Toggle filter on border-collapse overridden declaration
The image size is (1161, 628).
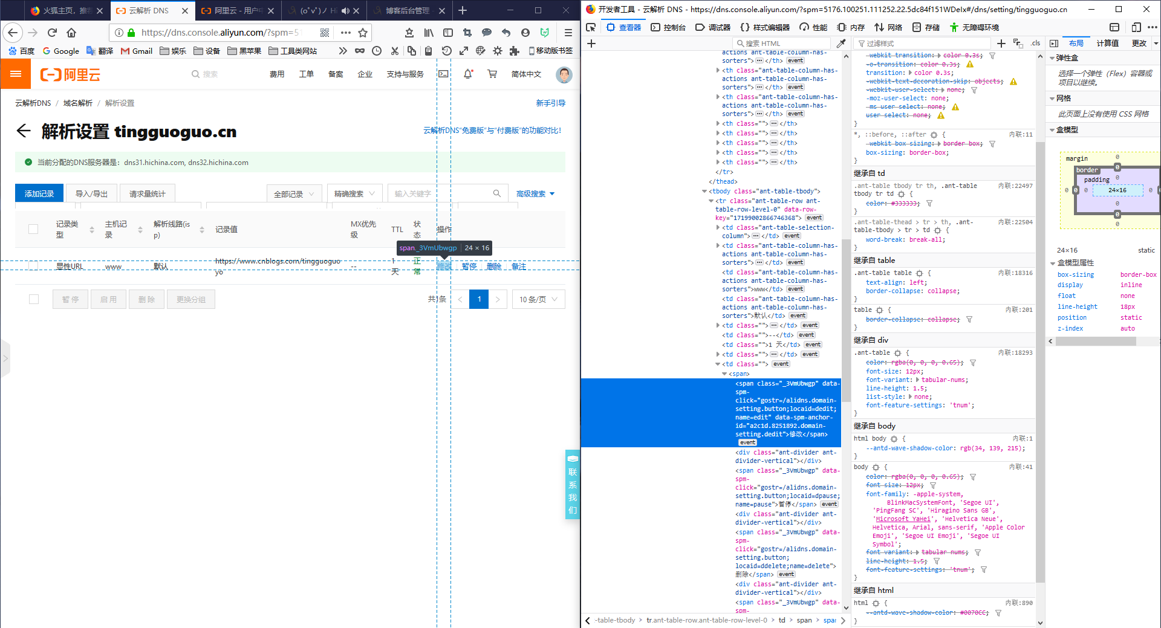point(969,319)
